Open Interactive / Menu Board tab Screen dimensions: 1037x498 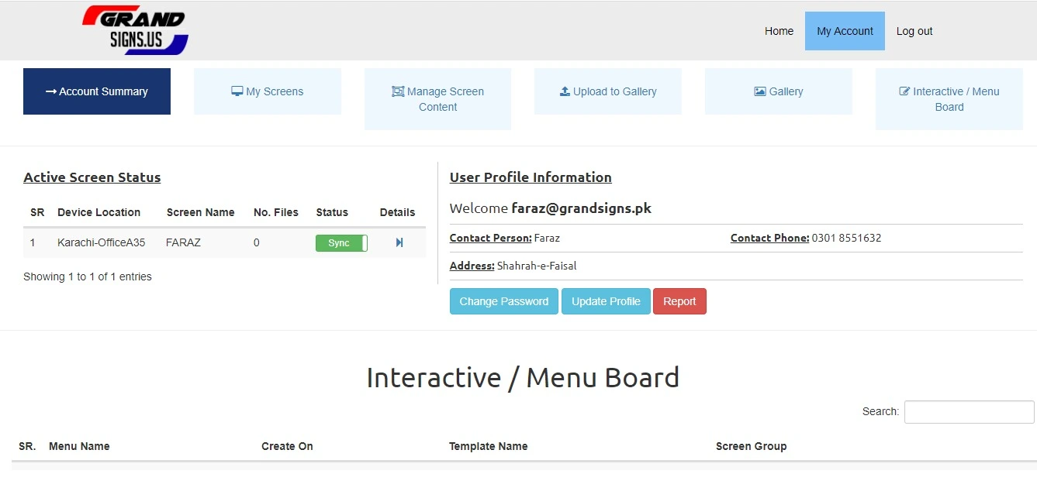949,99
